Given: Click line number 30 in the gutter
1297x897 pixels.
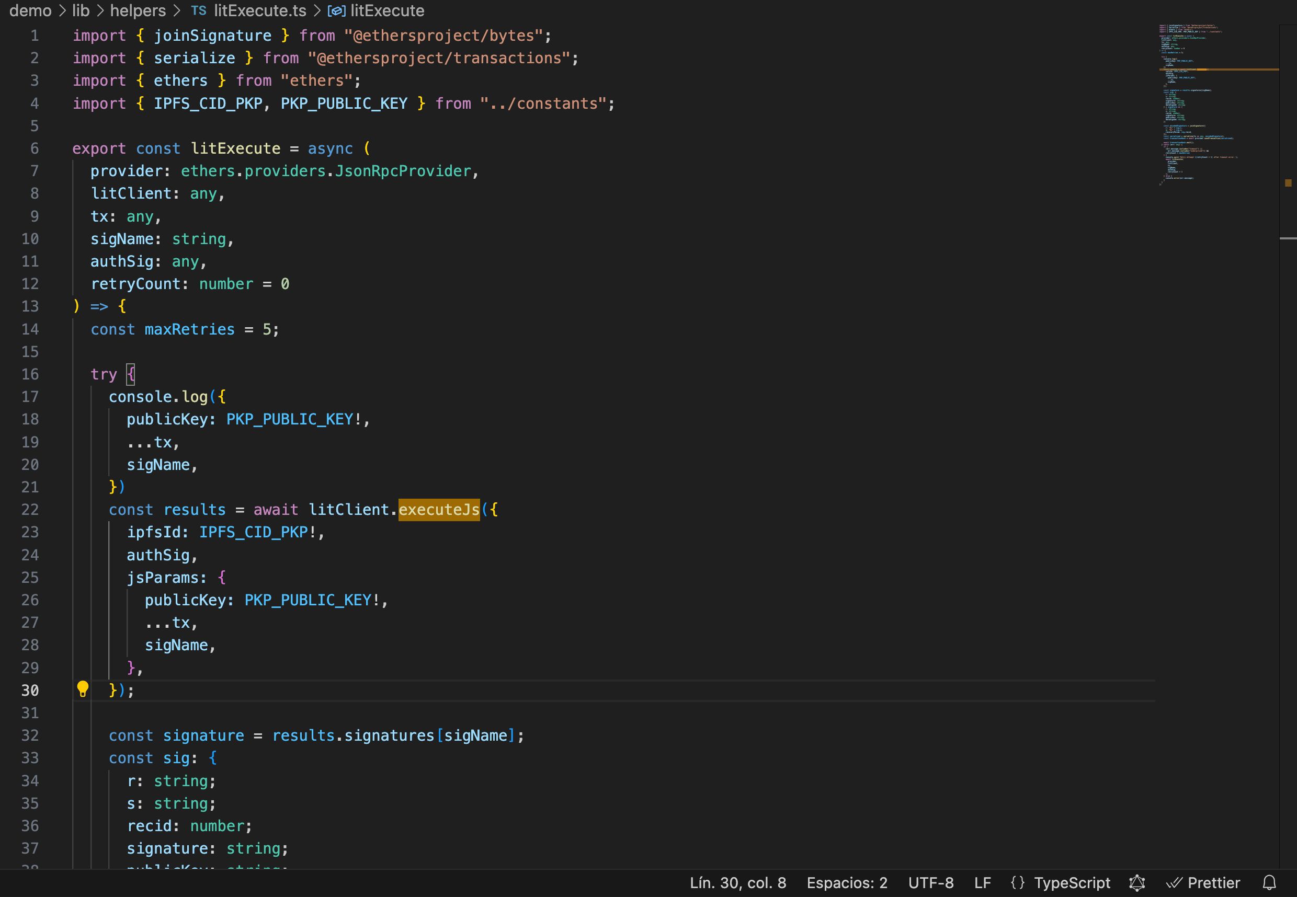Looking at the screenshot, I should pyautogui.click(x=30, y=690).
